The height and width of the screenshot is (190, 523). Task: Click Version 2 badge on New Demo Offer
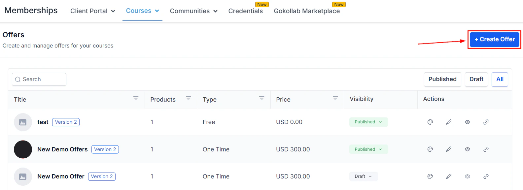point(102,176)
